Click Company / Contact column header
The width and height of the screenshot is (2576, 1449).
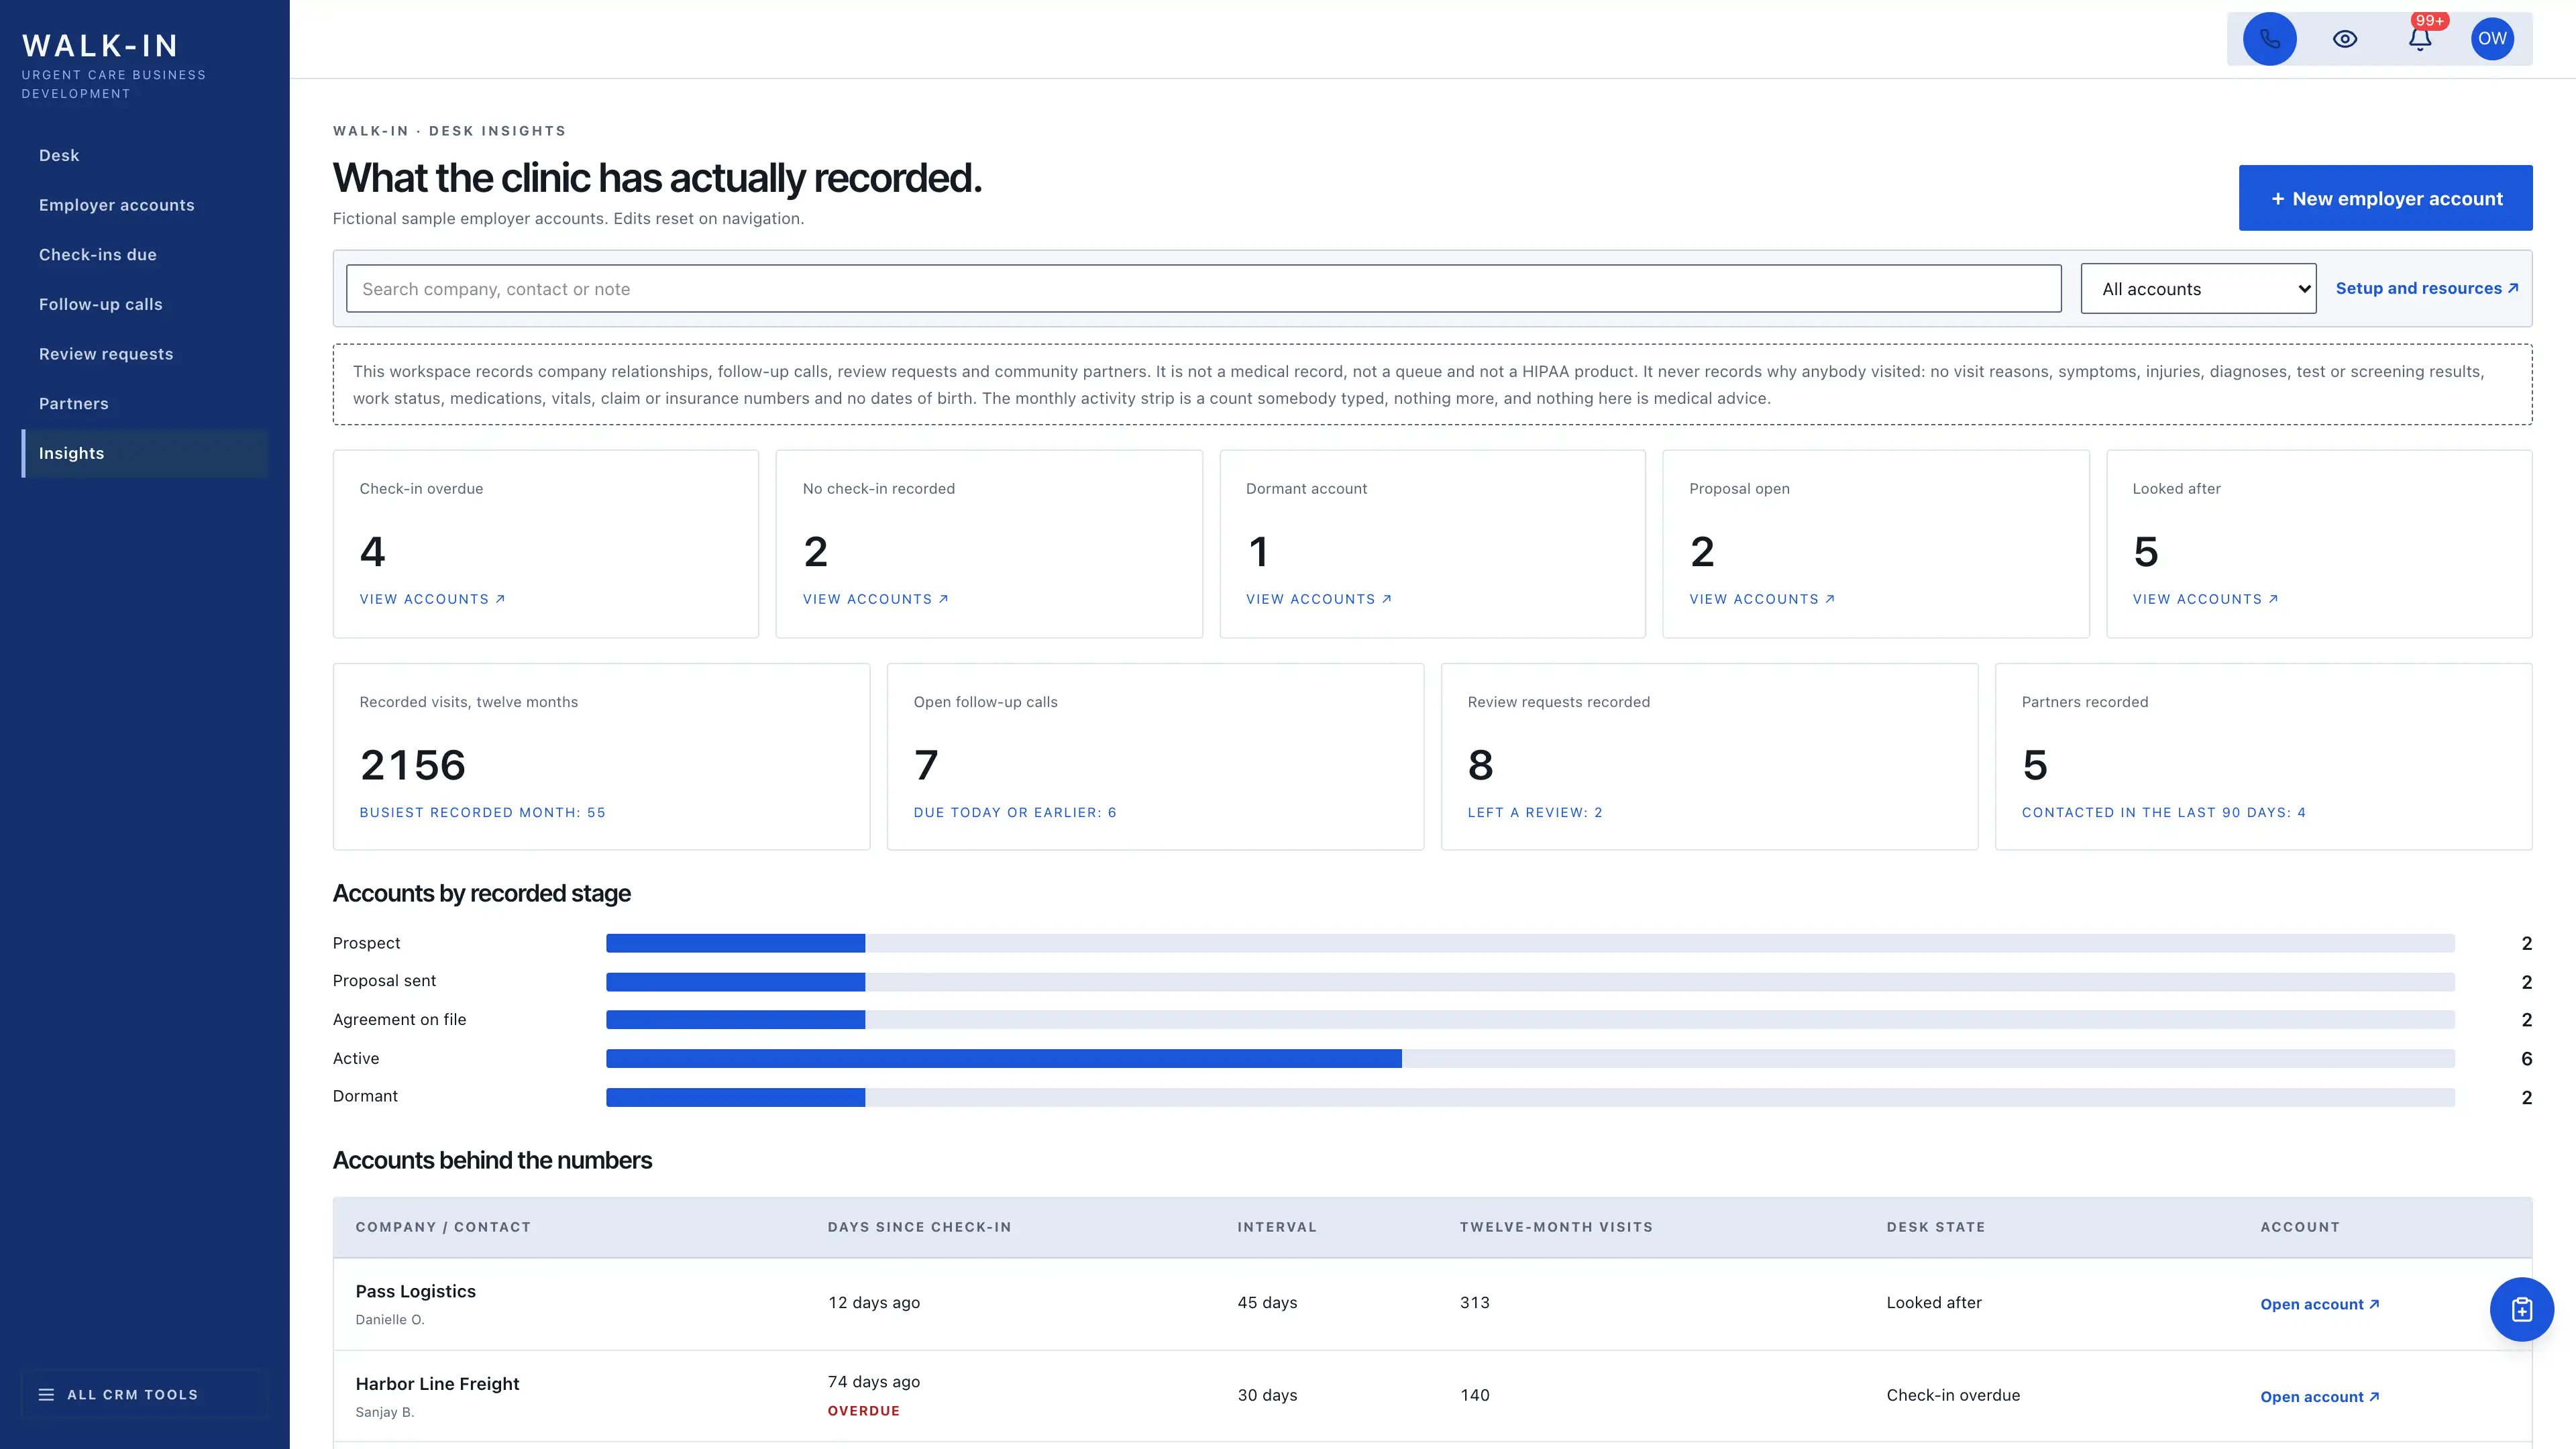point(443,1227)
